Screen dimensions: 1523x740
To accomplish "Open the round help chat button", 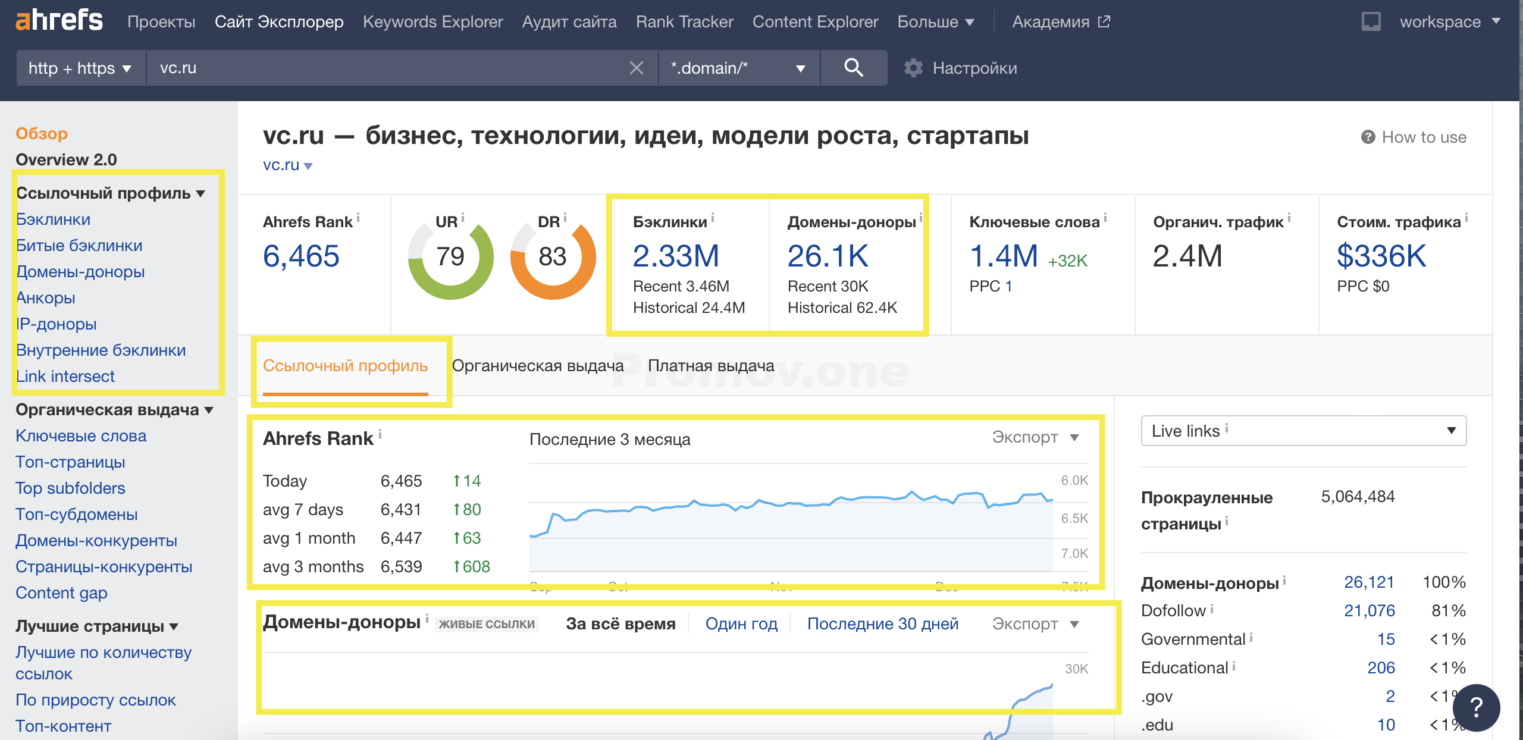I will (x=1475, y=708).
